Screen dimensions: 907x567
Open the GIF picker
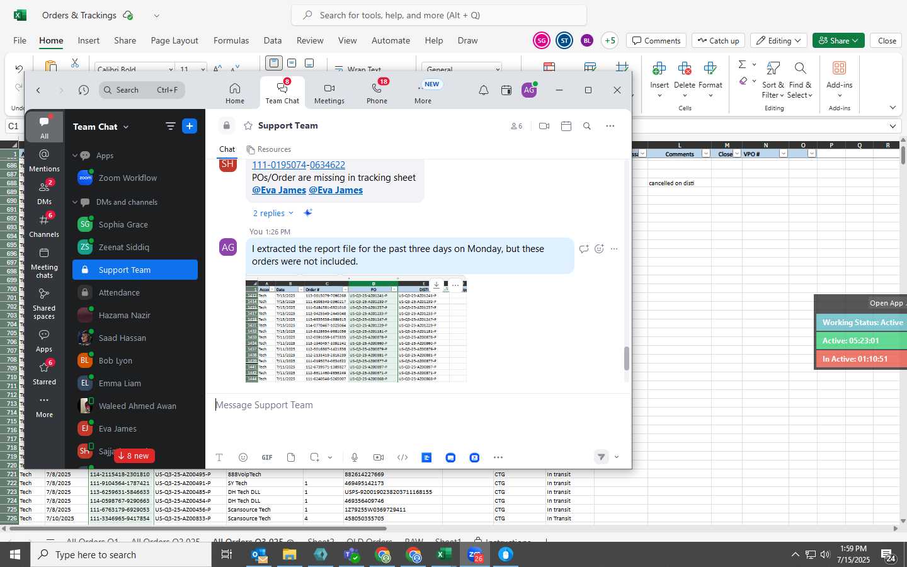click(267, 457)
